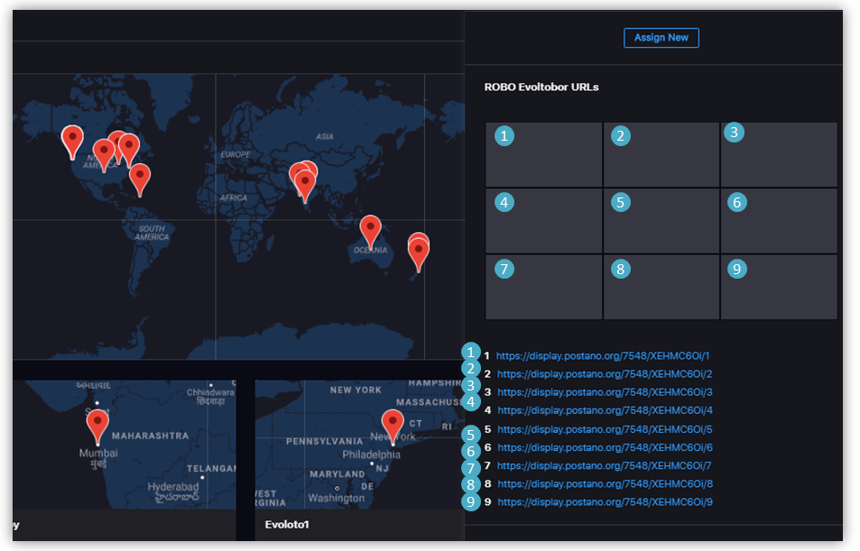860x551 pixels.
Task: Click the pin east of Australia
Action: [419, 253]
